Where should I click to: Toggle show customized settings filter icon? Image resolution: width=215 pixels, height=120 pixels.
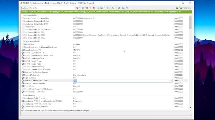pyautogui.click(x=119, y=8)
